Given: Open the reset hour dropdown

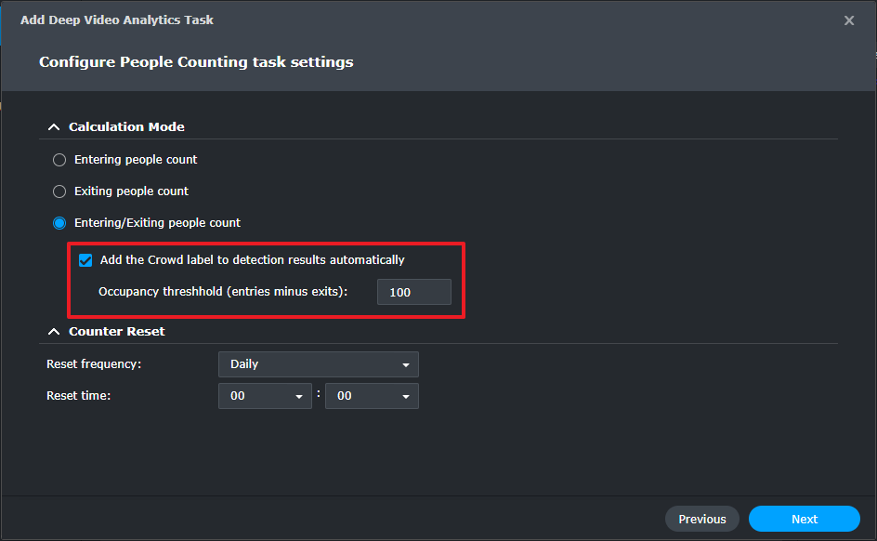Looking at the screenshot, I should click(x=265, y=396).
